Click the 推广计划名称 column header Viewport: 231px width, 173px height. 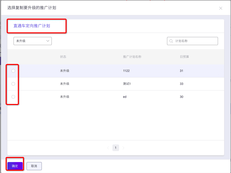pyautogui.click(x=132, y=57)
